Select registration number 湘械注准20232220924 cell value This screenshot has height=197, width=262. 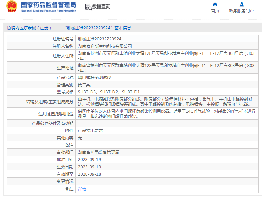[x=100, y=39]
